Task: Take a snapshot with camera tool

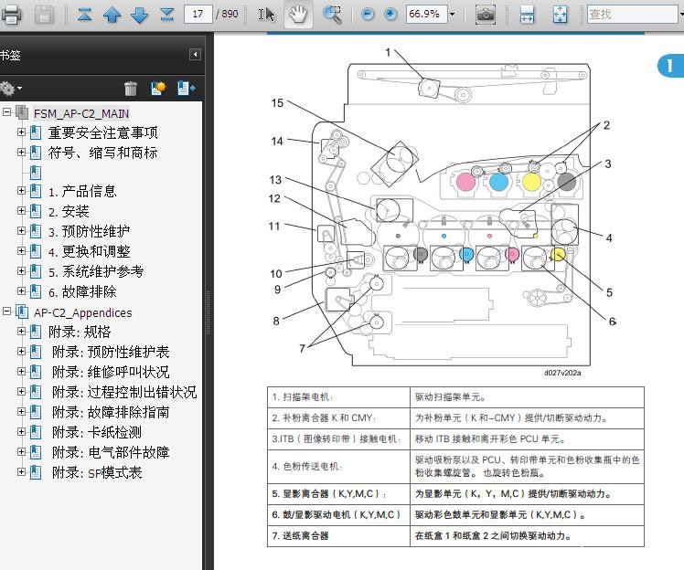Action: point(486,15)
